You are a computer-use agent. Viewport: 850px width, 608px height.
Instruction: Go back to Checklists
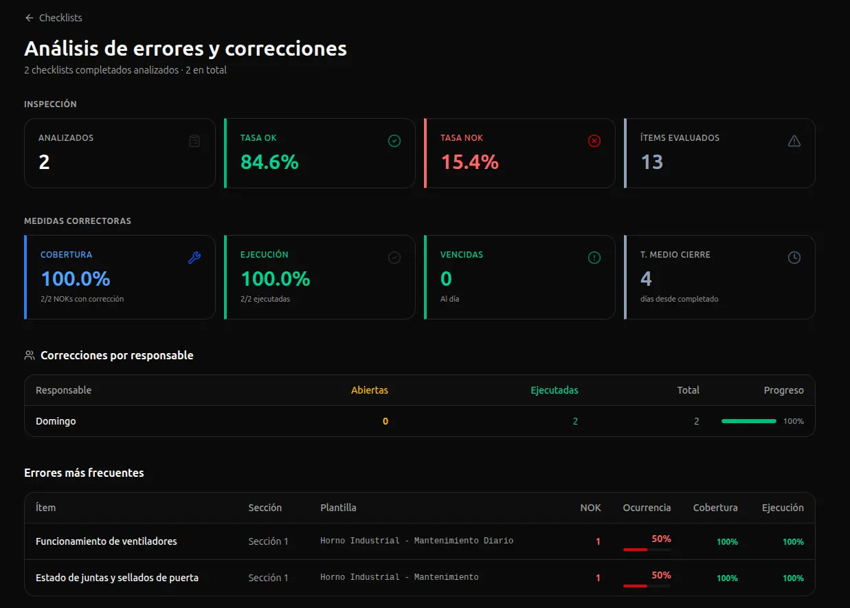pos(54,18)
